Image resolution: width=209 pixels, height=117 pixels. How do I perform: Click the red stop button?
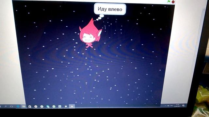(173, 2)
